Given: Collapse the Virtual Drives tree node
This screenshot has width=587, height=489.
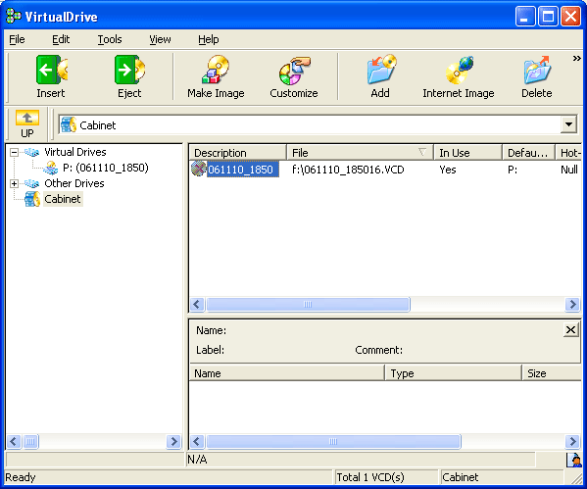Looking at the screenshot, I should [15, 152].
